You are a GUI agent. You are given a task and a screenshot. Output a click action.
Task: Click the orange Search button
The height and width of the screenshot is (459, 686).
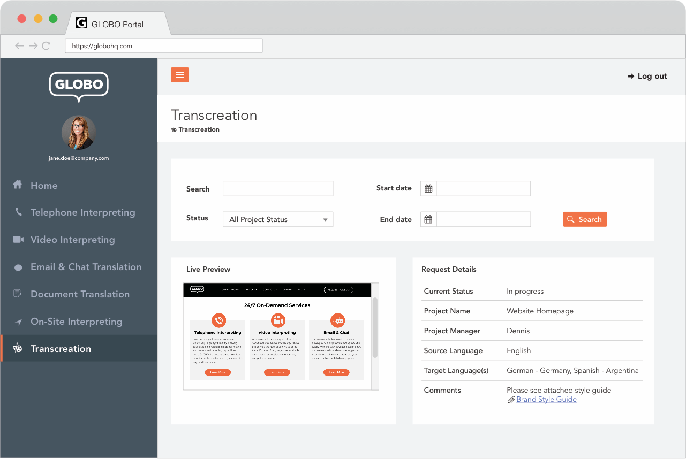point(585,219)
